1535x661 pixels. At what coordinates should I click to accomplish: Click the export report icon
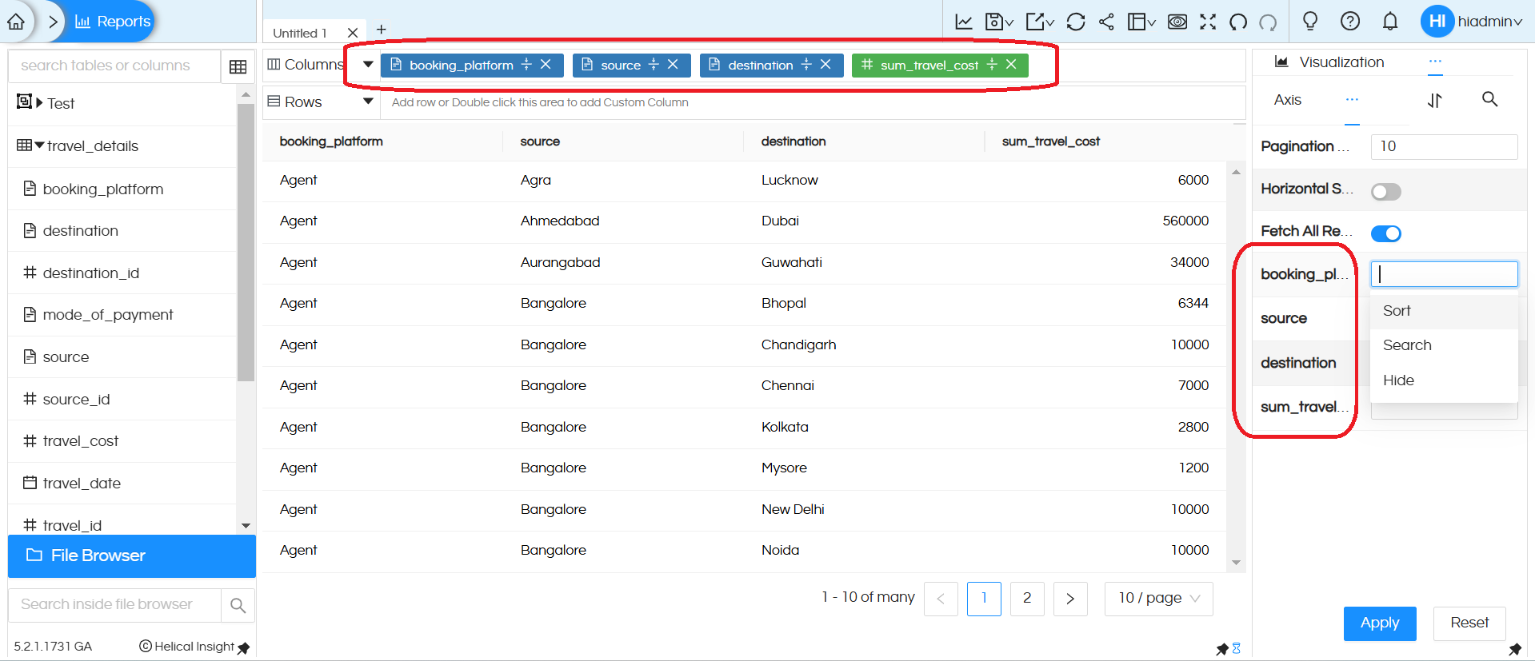1035,22
